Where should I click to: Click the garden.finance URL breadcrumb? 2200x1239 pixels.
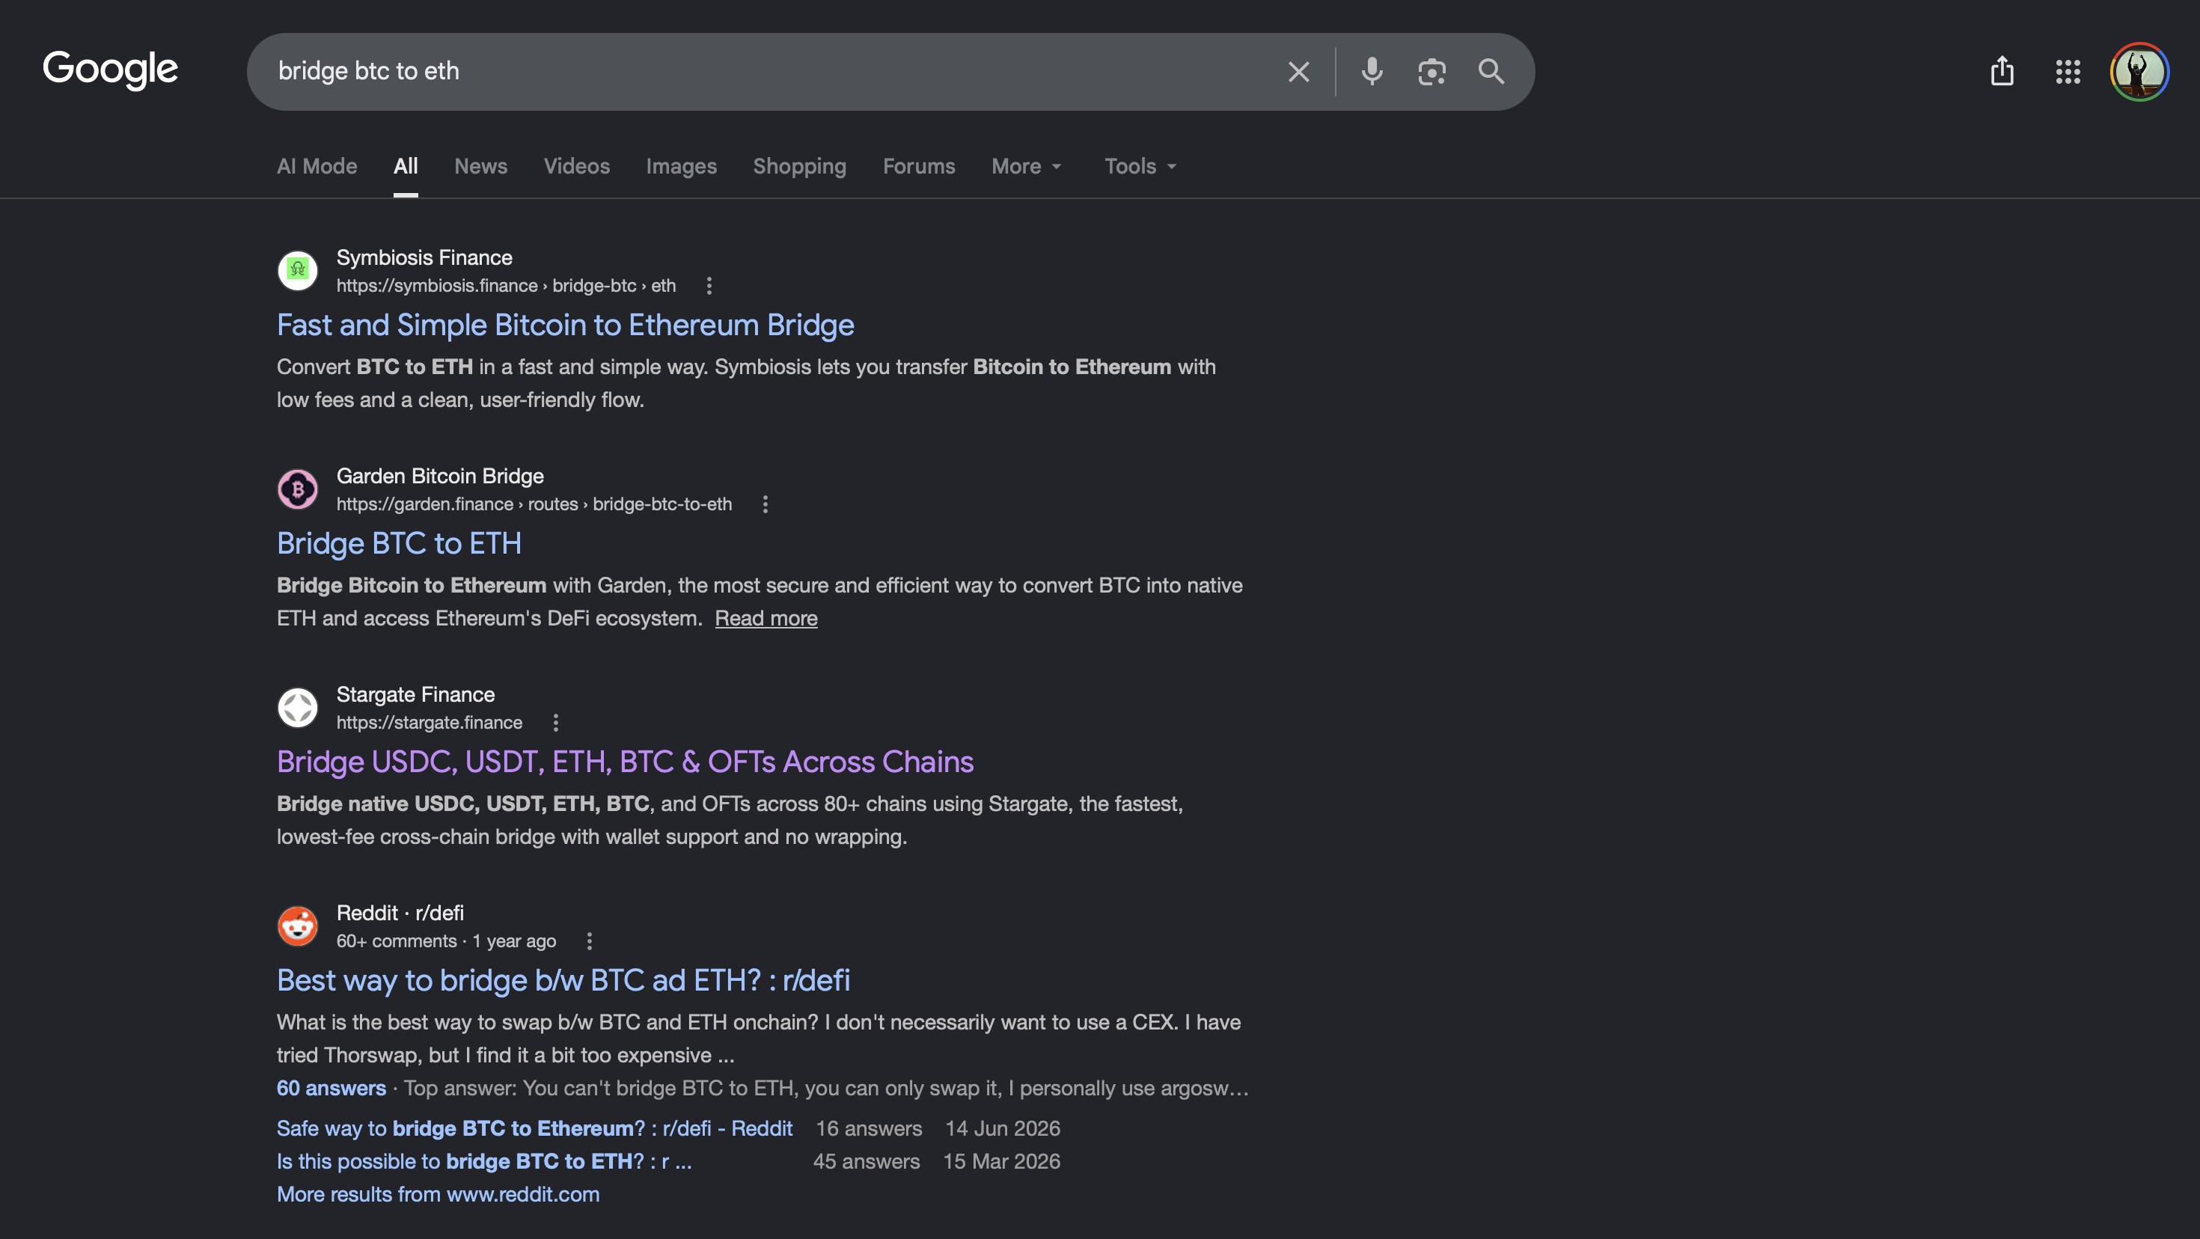(x=534, y=504)
